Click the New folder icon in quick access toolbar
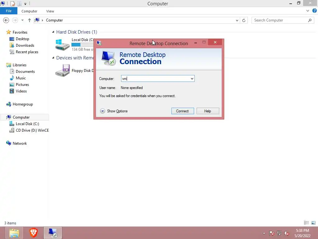 point(20,4)
